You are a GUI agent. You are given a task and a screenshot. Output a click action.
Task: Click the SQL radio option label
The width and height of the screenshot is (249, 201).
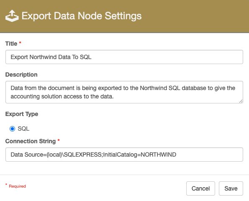coord(23,129)
